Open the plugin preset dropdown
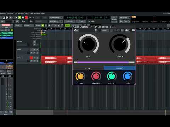 [105, 30]
